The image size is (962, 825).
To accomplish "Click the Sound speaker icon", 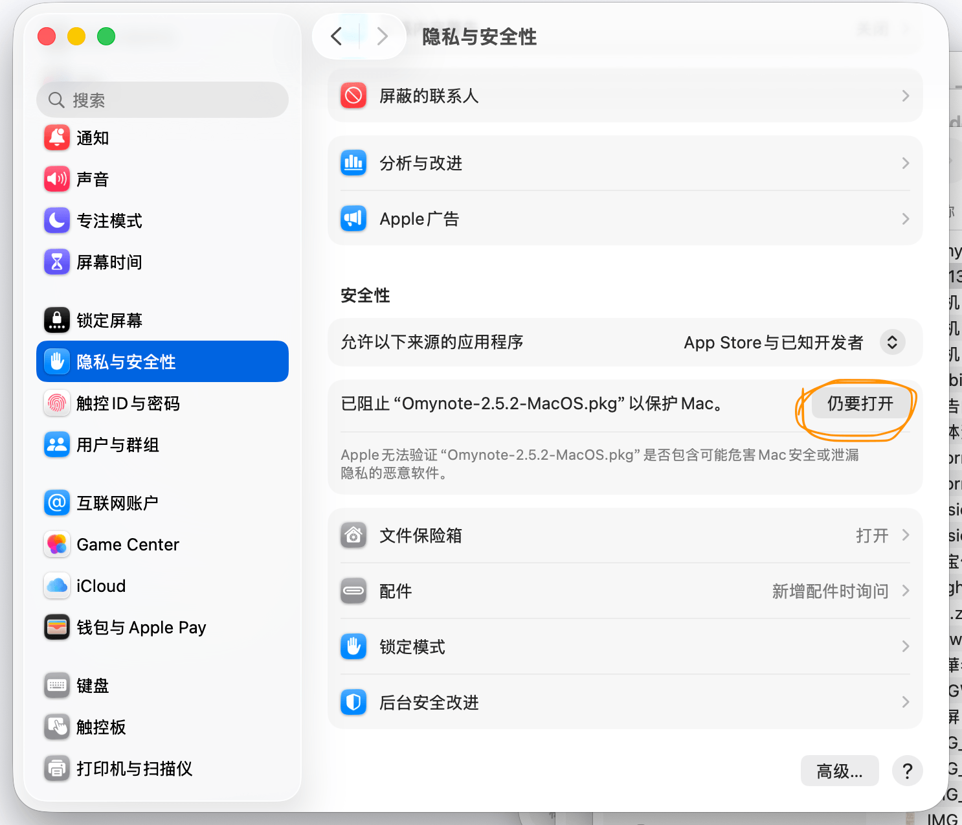I will point(57,179).
